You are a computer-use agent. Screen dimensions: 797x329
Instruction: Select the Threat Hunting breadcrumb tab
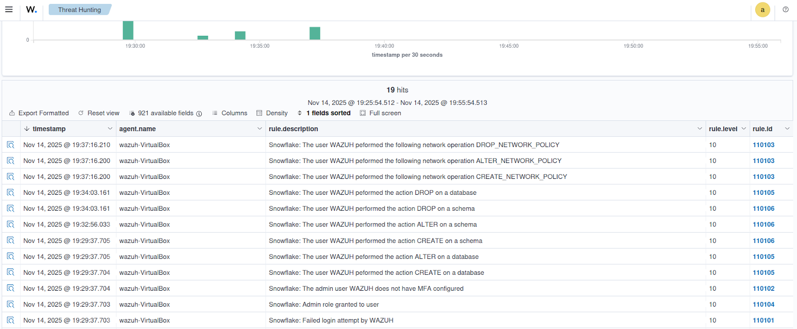pos(79,9)
